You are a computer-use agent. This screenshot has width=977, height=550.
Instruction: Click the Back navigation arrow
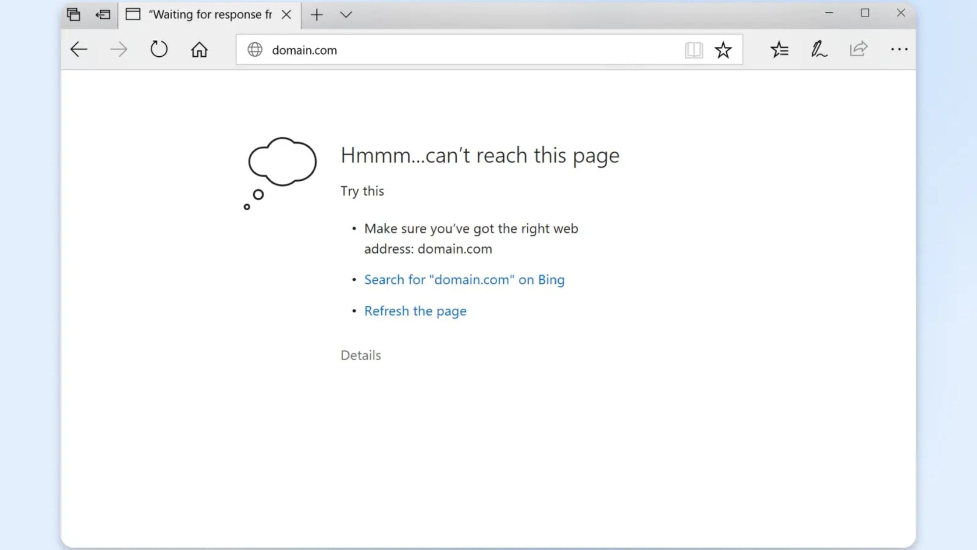click(79, 49)
